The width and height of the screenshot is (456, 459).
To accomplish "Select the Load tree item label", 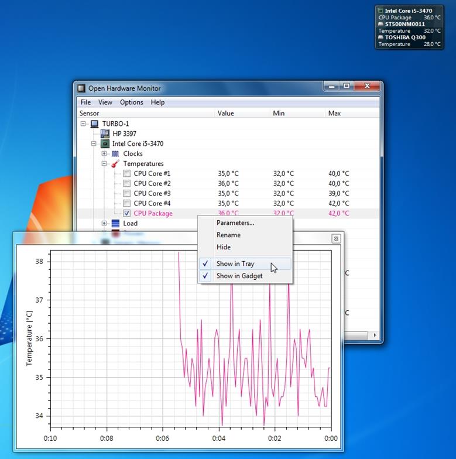I will click(x=130, y=224).
